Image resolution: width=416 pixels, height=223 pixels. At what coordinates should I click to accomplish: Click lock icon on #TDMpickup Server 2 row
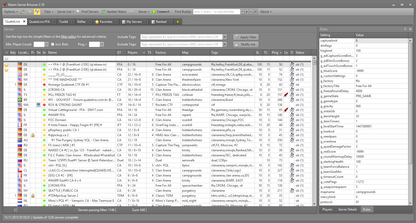(x=33, y=196)
